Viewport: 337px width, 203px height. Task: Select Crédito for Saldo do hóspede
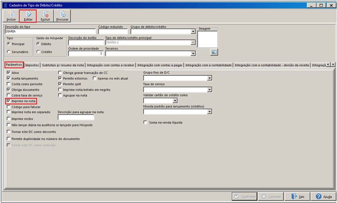[38, 52]
